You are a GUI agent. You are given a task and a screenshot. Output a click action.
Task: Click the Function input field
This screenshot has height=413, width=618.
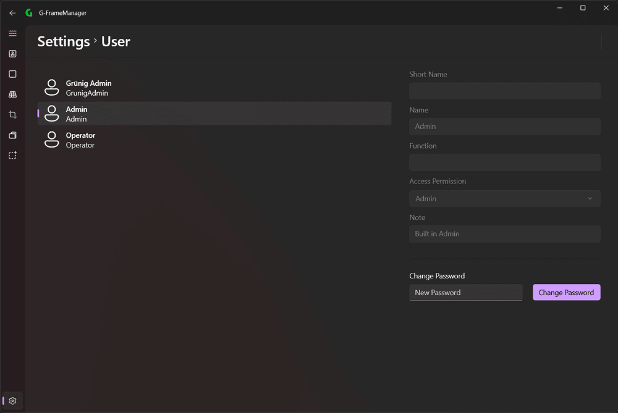pos(504,162)
